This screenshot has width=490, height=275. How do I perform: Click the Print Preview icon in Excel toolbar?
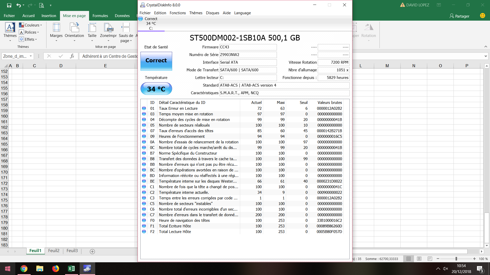point(41,5)
